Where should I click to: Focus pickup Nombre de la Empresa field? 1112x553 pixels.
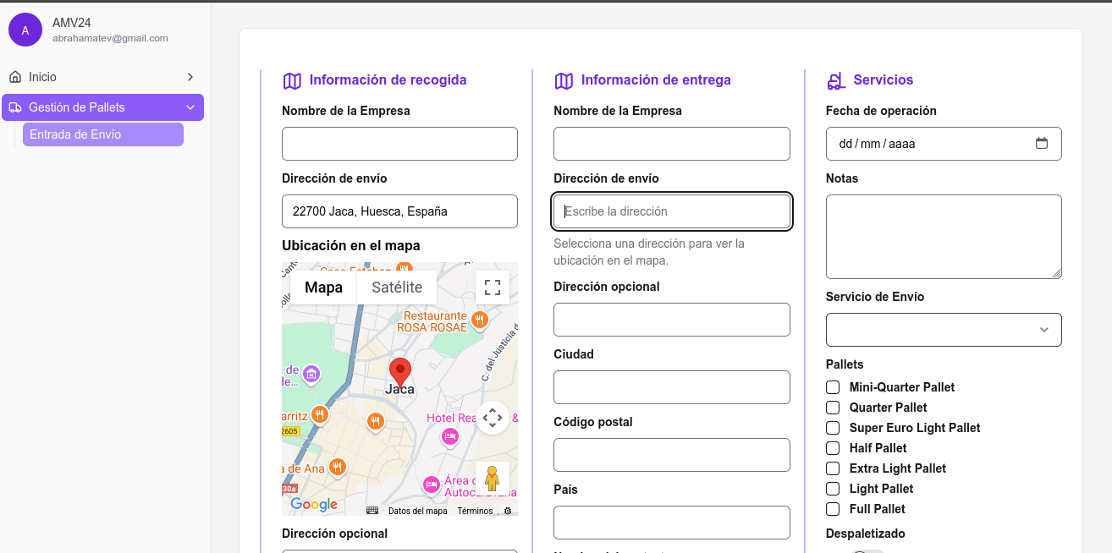click(399, 144)
